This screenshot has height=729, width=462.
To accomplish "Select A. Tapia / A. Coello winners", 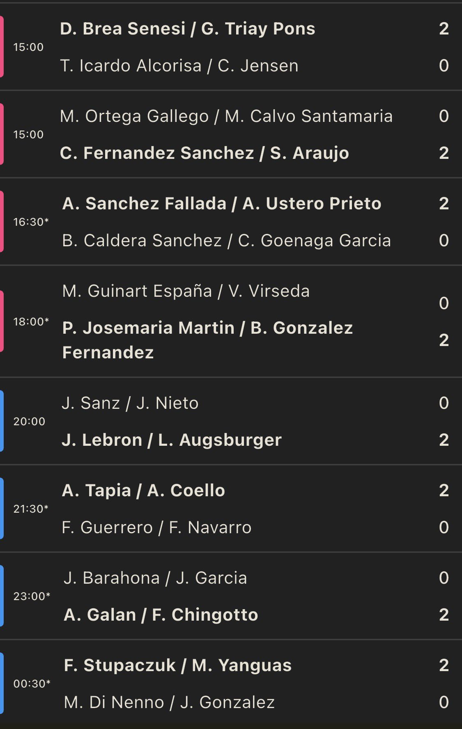I will pyautogui.click(x=143, y=491).
